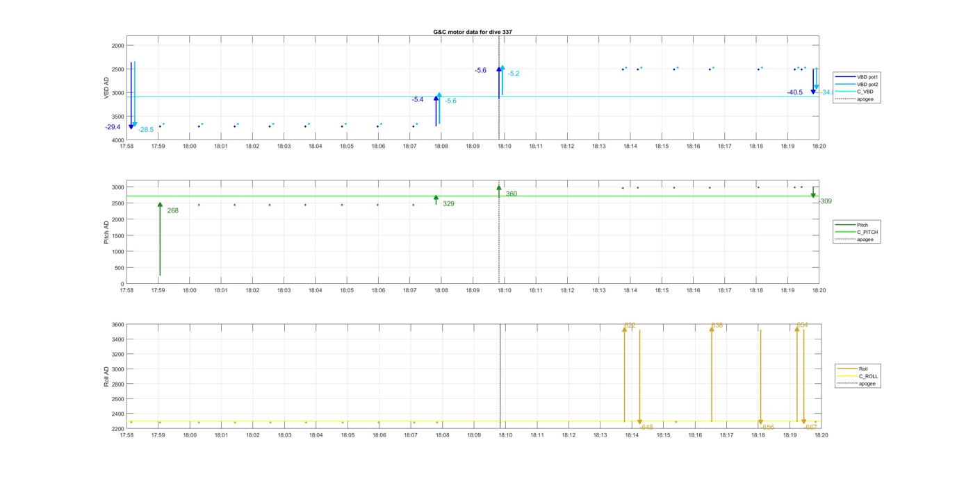The image size is (973, 481).
Task: Click the '3000' tick on the VBD AD axis
Action: click(118, 93)
